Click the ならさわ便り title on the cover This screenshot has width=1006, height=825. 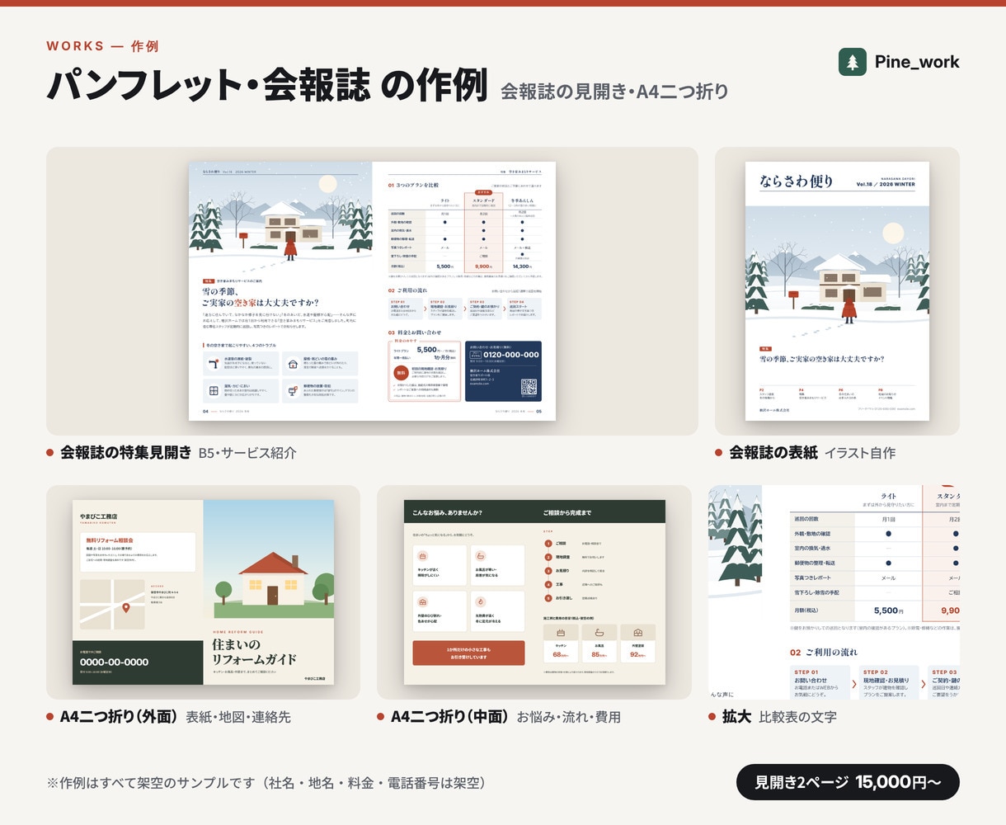pyautogui.click(x=797, y=181)
